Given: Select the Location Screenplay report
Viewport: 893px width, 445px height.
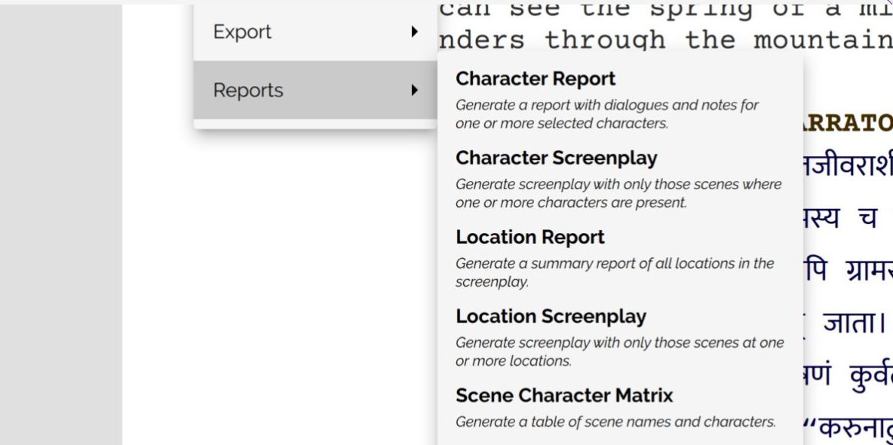Looking at the screenshot, I should tap(551, 317).
